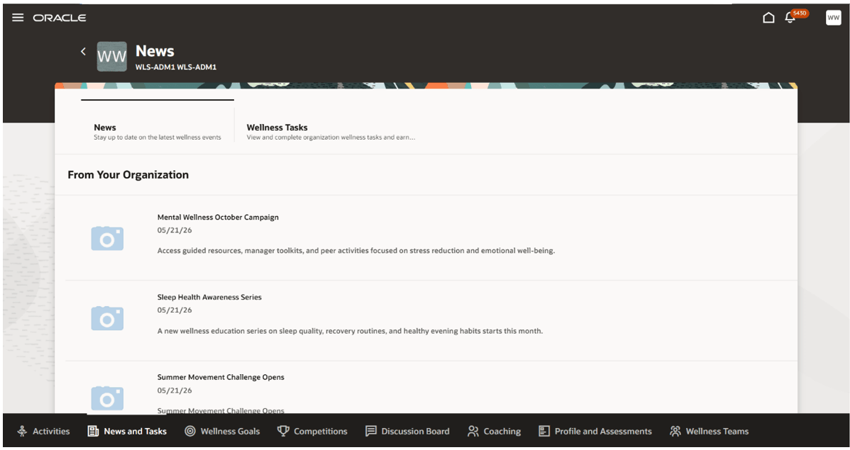The height and width of the screenshot is (450, 850).
Task: Click camera placeholder for Mental Wellness October Campaign
Action: click(107, 238)
